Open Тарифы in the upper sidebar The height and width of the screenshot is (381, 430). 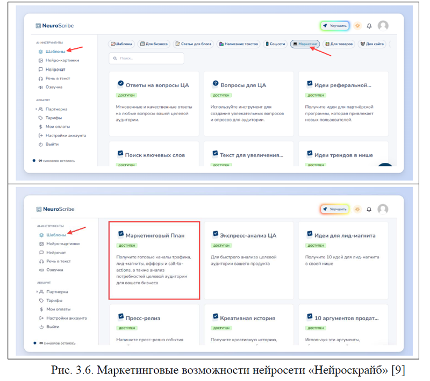[53, 118]
